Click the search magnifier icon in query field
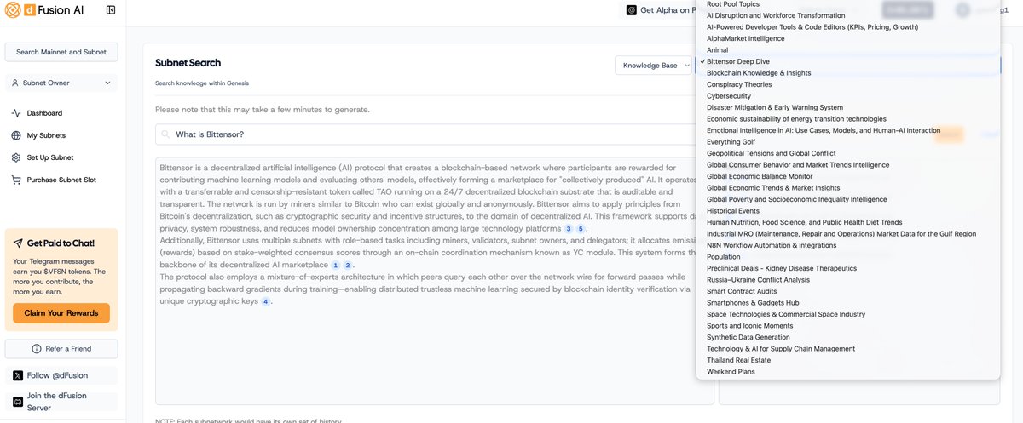Screen dimensions: 1023x423 tap(165, 134)
